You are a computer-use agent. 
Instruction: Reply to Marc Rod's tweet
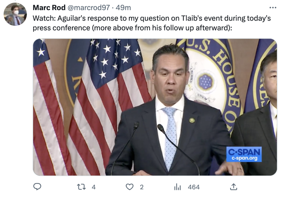tap(37, 187)
